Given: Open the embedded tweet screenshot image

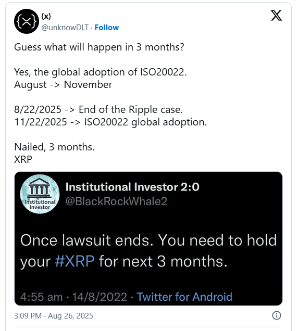Looking at the screenshot, I should coord(148,238).
